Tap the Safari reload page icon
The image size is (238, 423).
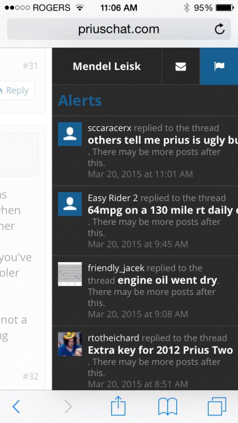tap(220, 29)
